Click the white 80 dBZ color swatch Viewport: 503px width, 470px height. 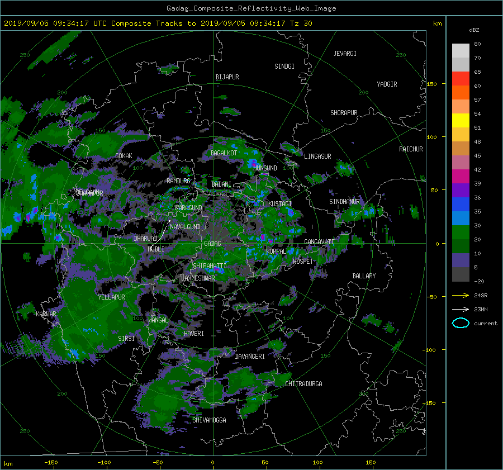(x=461, y=50)
